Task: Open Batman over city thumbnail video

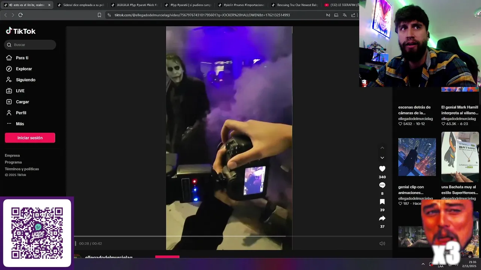Action: pos(417,157)
